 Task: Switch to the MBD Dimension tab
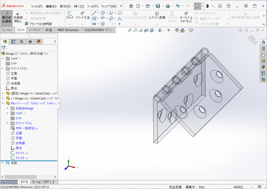pos(68,30)
